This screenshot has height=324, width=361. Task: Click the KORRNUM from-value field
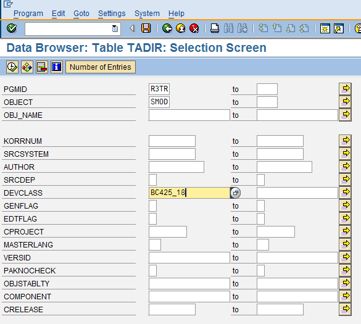point(172,141)
